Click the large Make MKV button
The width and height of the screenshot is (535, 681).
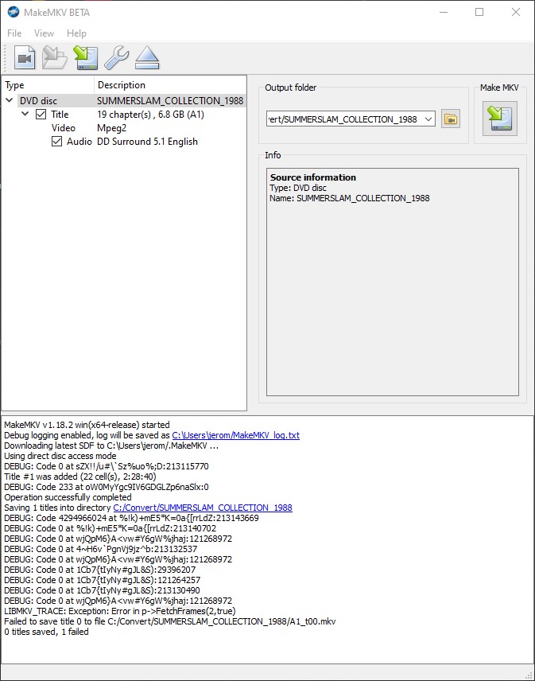click(499, 118)
